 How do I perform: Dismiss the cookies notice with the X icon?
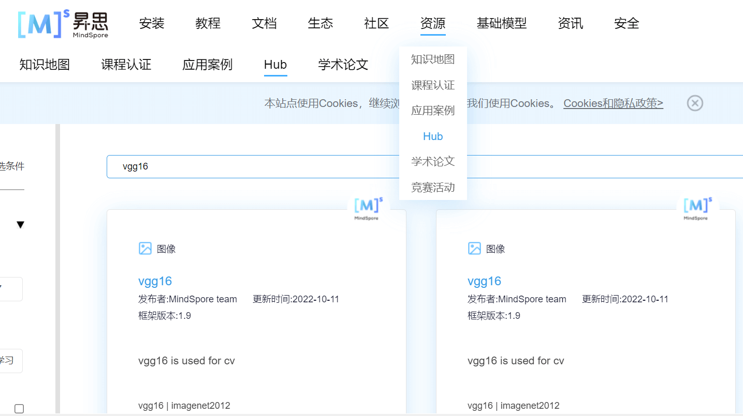(x=694, y=103)
